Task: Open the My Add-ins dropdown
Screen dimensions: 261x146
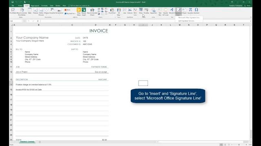Action: tap(70, 13)
